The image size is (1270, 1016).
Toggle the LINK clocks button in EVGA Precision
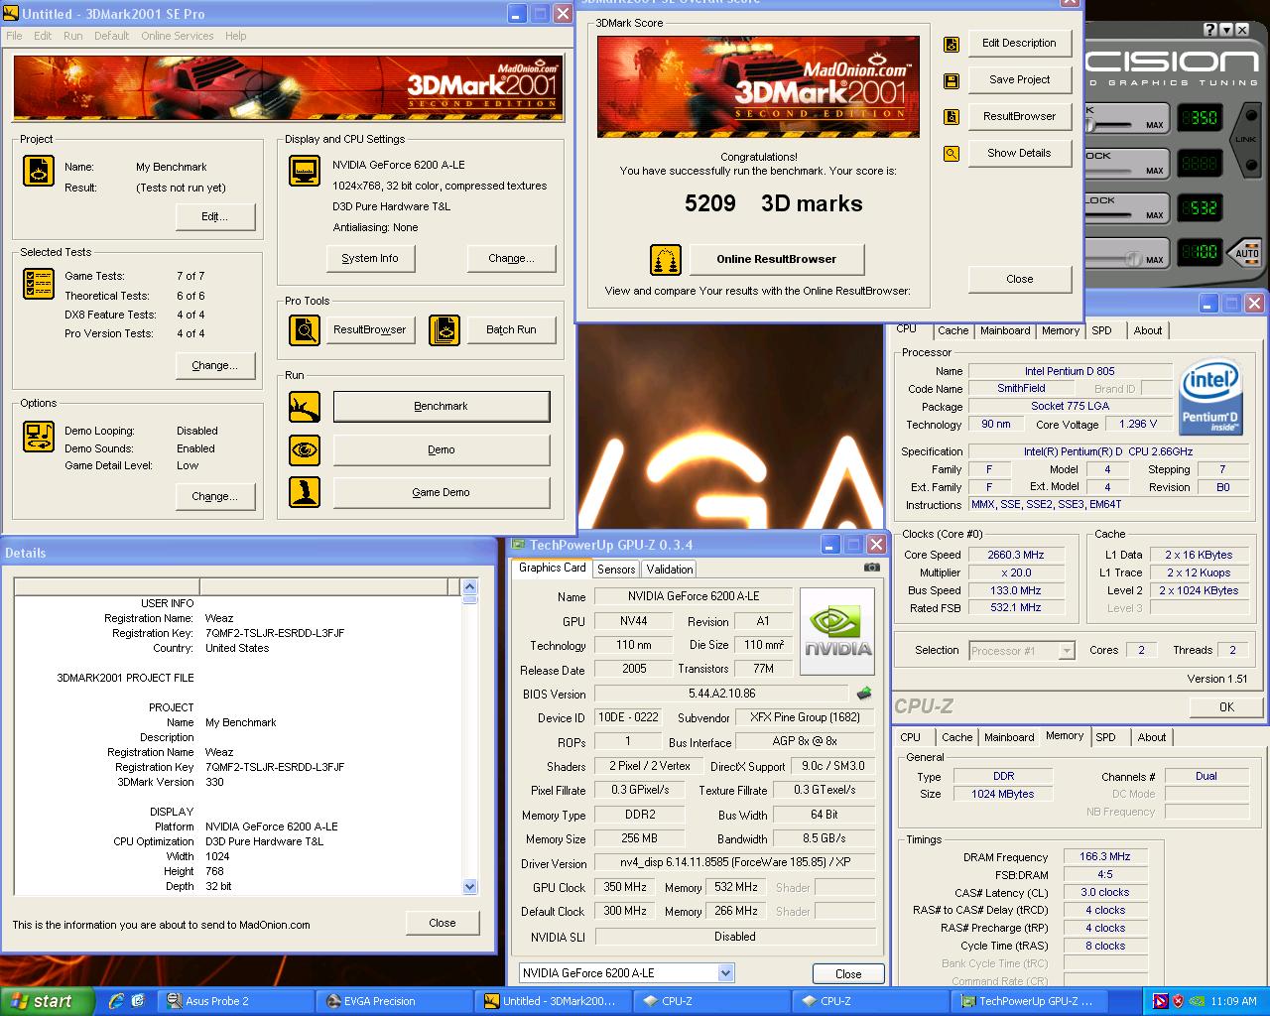(x=1246, y=140)
